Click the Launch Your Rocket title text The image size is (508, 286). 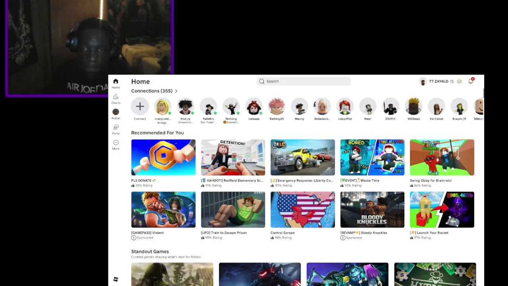[429, 233]
